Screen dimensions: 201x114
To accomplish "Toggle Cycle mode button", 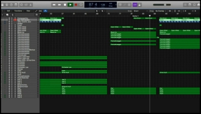I will [81, 5].
